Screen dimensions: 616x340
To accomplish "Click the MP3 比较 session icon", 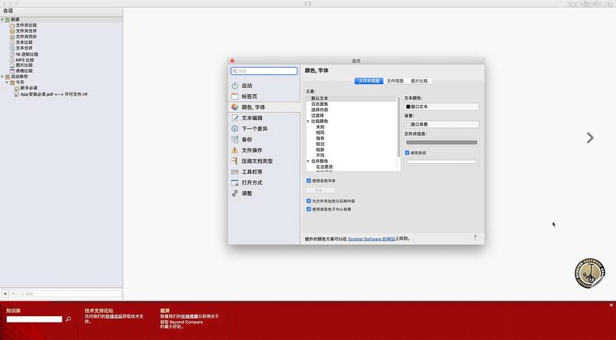I will click(x=12, y=60).
